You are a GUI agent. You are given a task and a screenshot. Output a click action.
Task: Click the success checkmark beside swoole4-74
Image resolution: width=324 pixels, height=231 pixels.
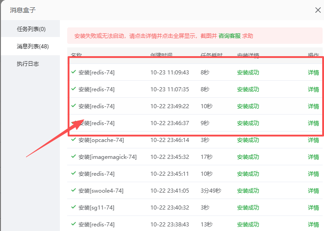(74, 190)
